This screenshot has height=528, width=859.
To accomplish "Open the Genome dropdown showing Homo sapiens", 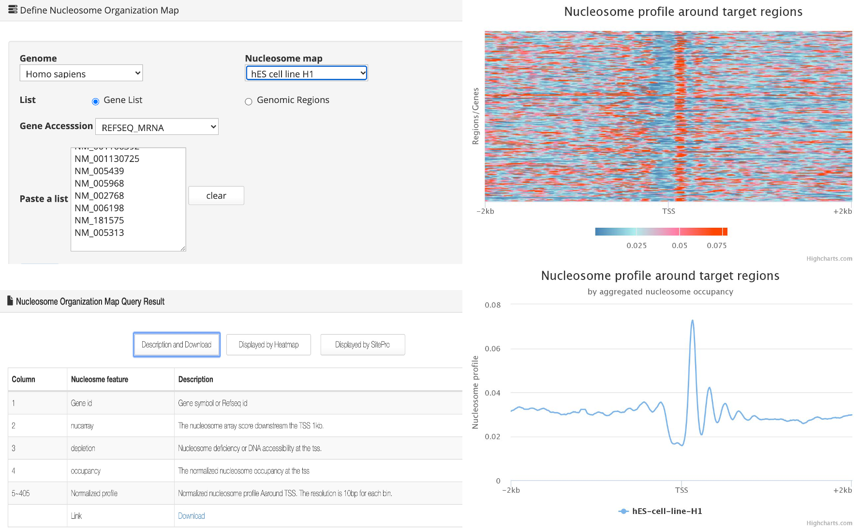I will coord(81,73).
